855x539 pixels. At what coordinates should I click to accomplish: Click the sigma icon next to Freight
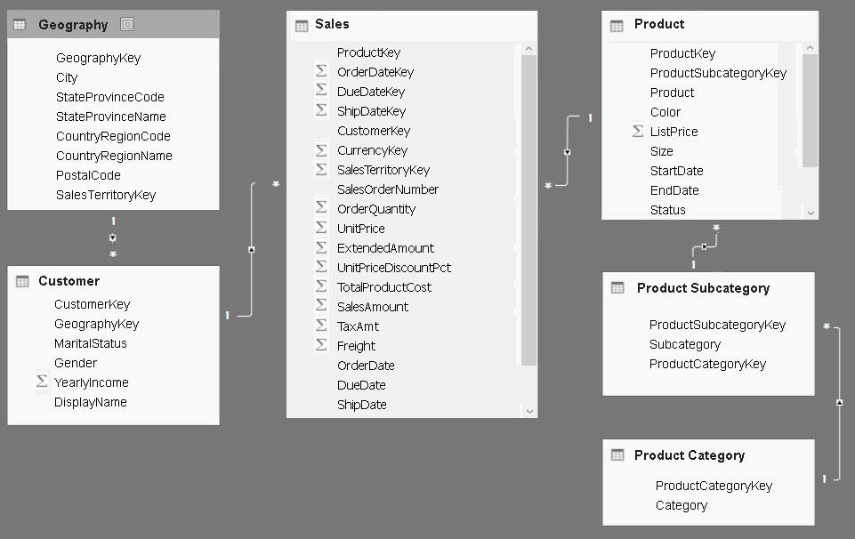click(321, 346)
